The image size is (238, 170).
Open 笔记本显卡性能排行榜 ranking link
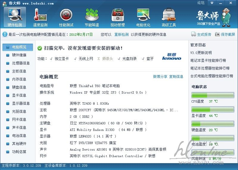(208, 61)
